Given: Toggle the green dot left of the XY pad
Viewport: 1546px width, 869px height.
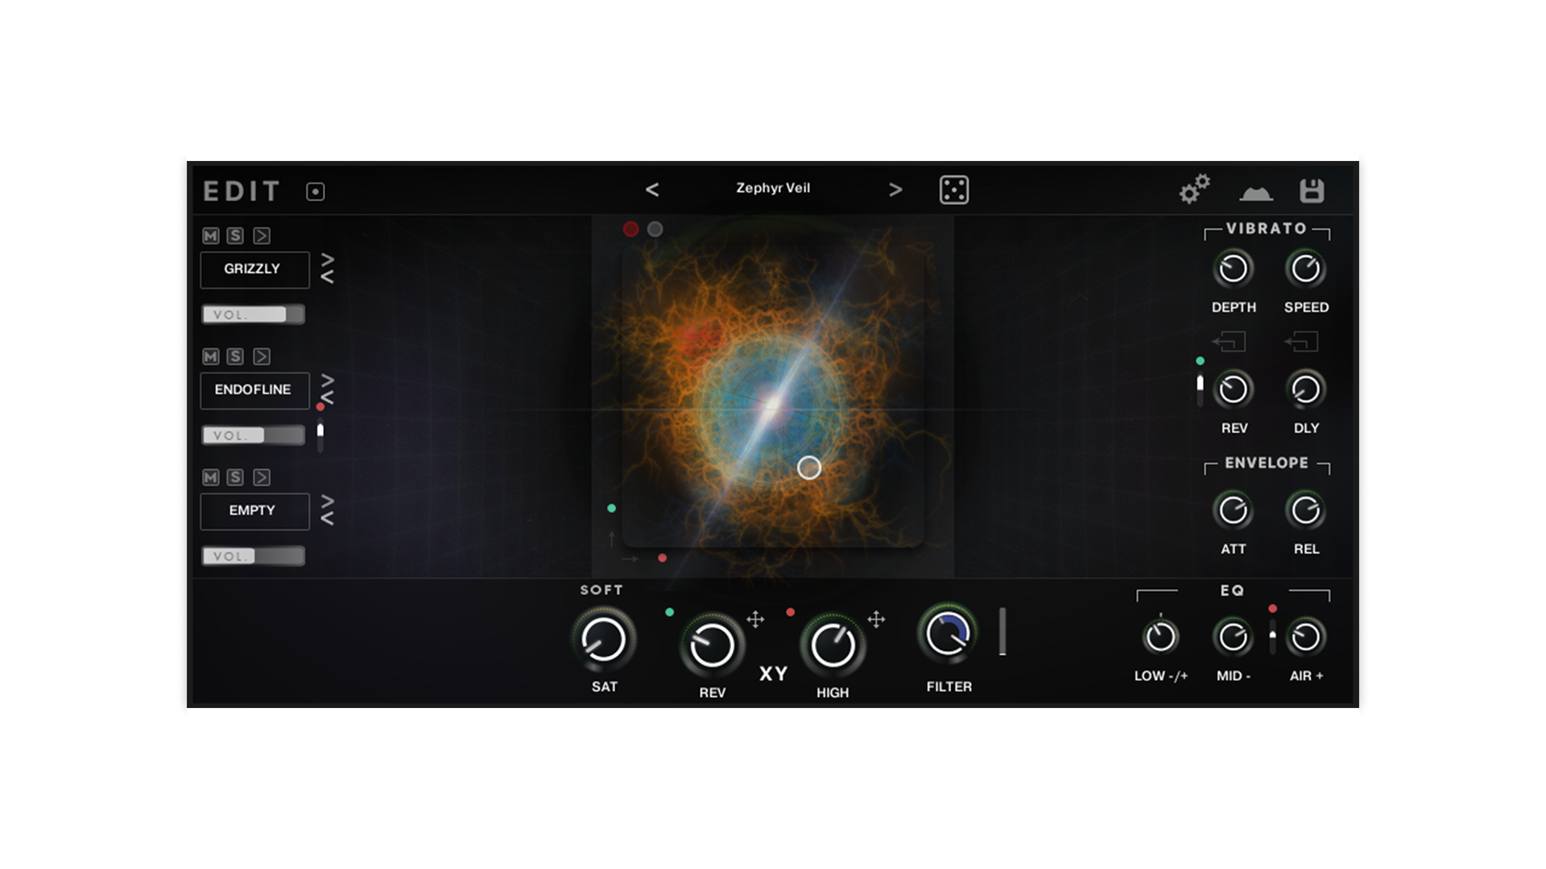Looking at the screenshot, I should click(612, 509).
